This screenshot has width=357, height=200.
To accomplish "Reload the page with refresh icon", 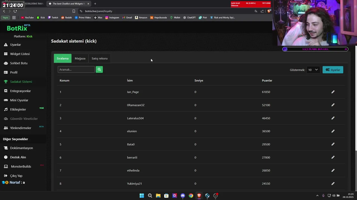I will tap(15, 11).
